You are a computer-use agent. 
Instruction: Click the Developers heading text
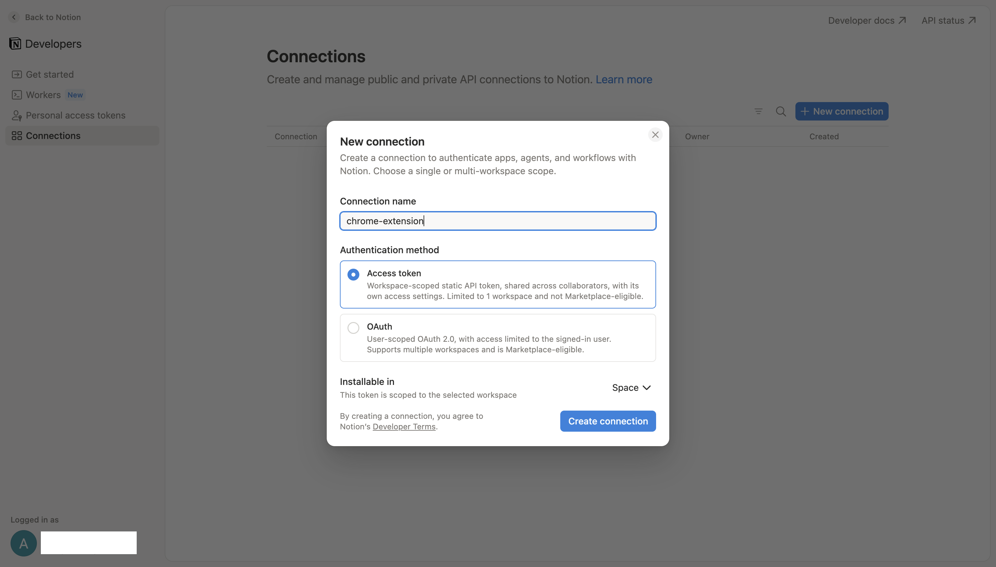(x=53, y=43)
